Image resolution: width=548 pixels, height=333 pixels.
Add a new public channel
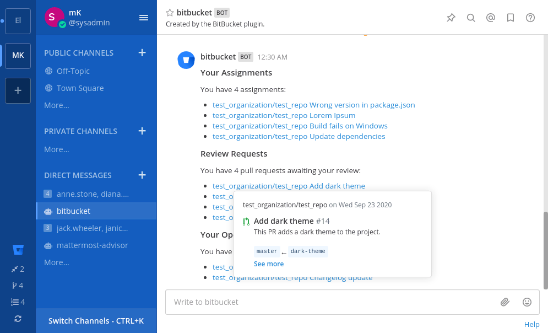[x=142, y=53]
